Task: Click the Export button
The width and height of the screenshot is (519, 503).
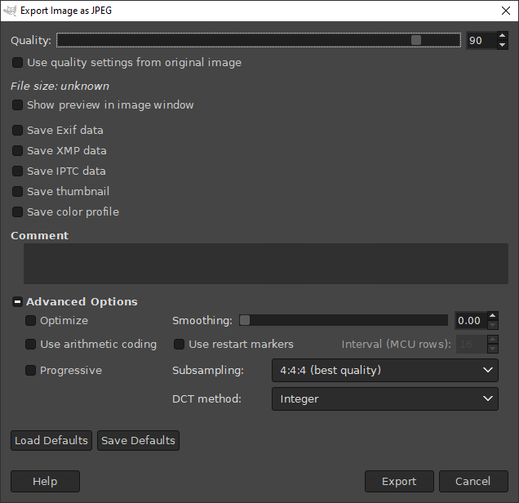Action: [x=399, y=482]
